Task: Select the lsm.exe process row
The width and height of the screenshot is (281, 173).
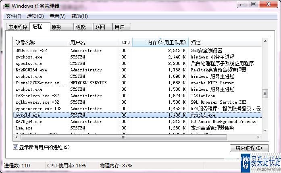Action: [137, 128]
